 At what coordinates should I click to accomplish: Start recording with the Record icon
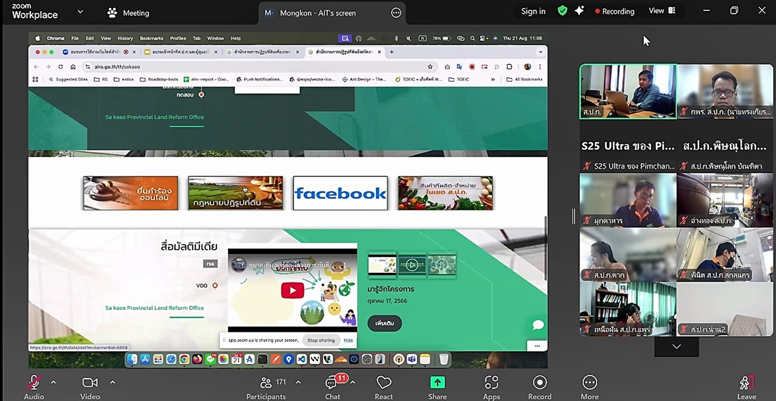tap(540, 383)
